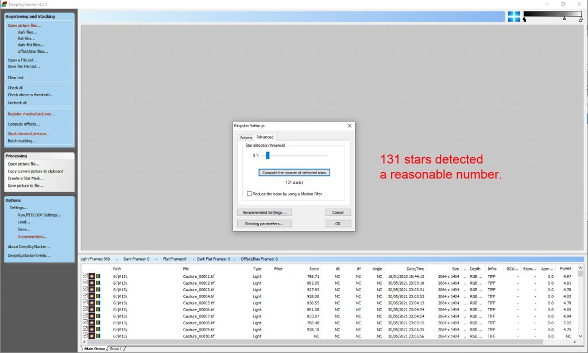Click the light frame icon for Capture_00001.tif
Viewport: 588px width, 353px height.
coord(91,276)
